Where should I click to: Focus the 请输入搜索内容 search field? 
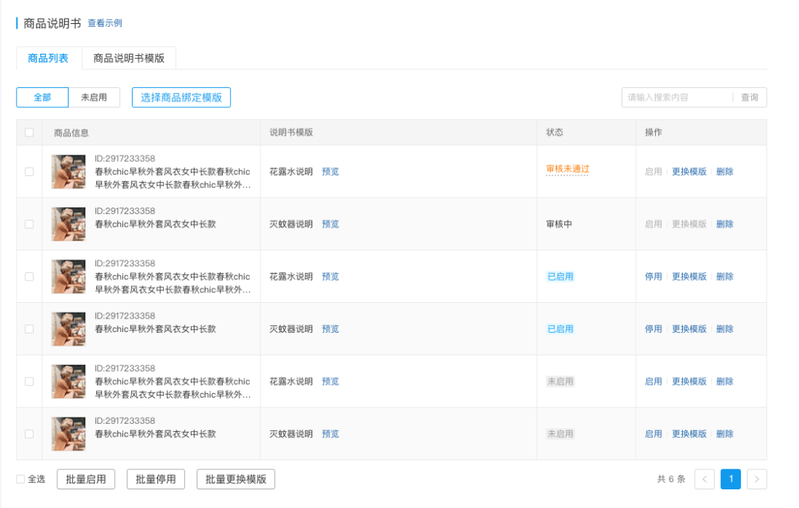[x=677, y=98]
